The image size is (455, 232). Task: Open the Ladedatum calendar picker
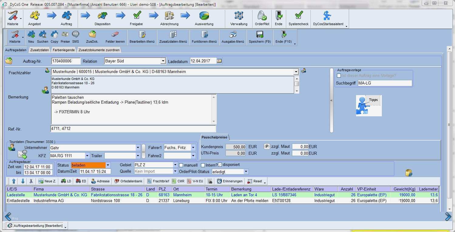click(x=219, y=61)
